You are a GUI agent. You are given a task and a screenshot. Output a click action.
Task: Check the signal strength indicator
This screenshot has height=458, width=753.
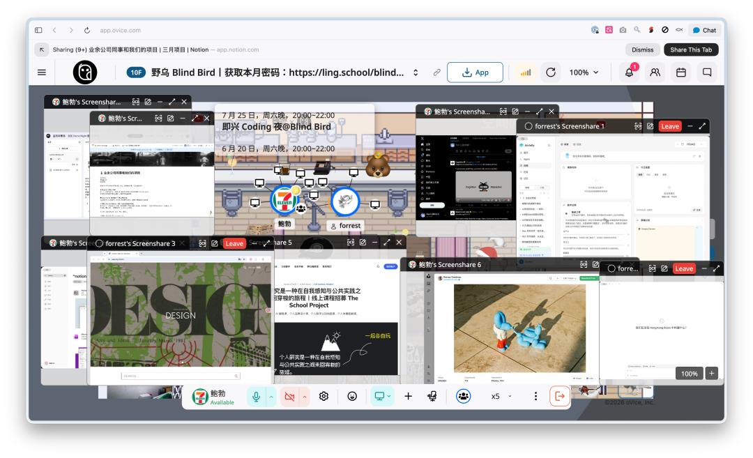526,72
